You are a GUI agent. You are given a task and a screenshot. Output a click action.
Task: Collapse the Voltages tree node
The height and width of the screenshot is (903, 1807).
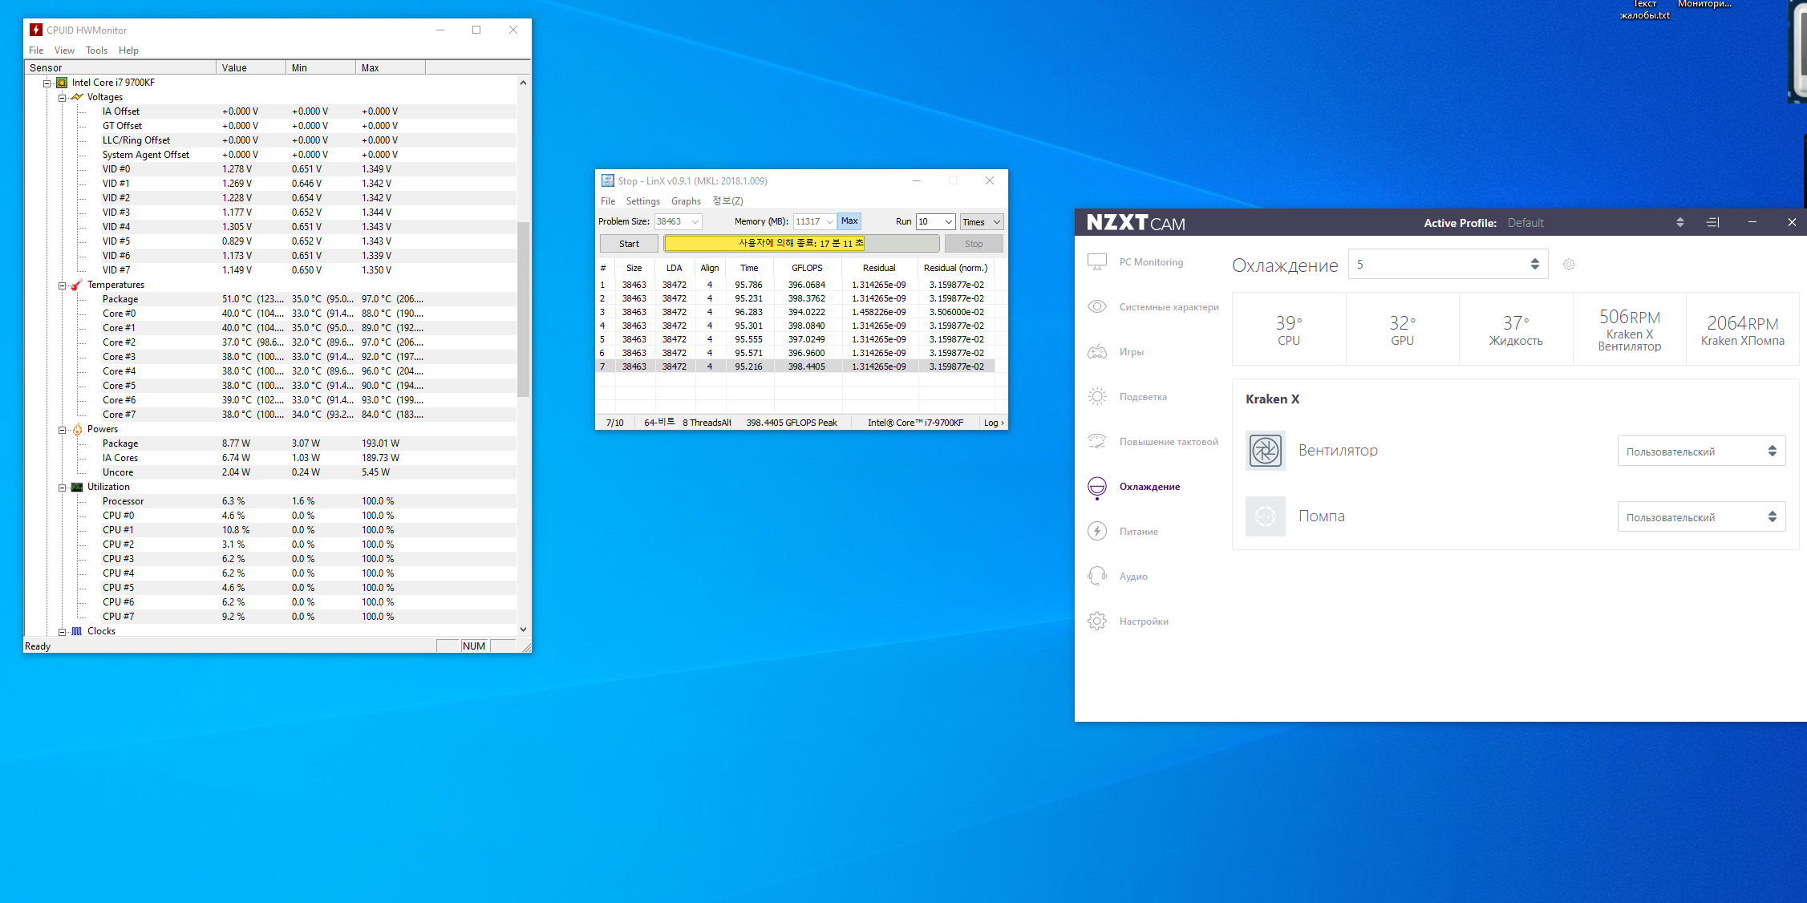tap(62, 97)
